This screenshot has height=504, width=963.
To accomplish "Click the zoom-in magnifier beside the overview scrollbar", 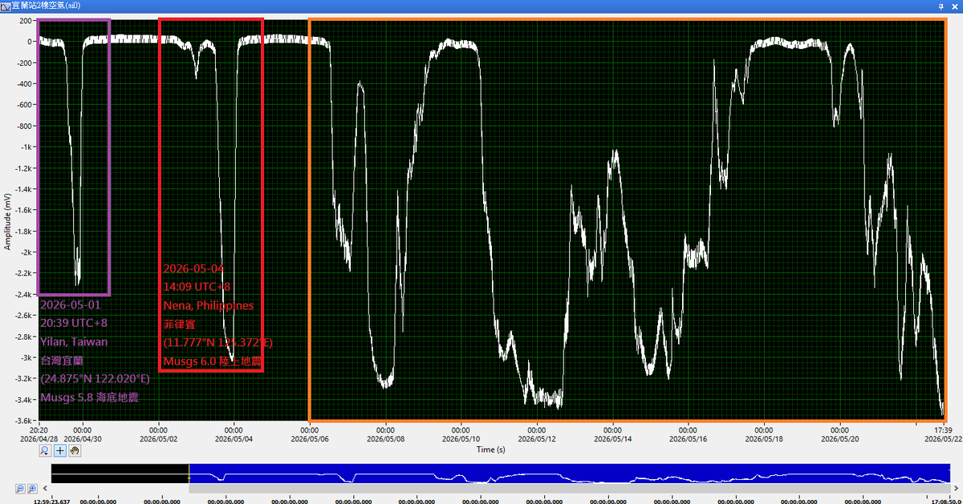I will (32, 488).
